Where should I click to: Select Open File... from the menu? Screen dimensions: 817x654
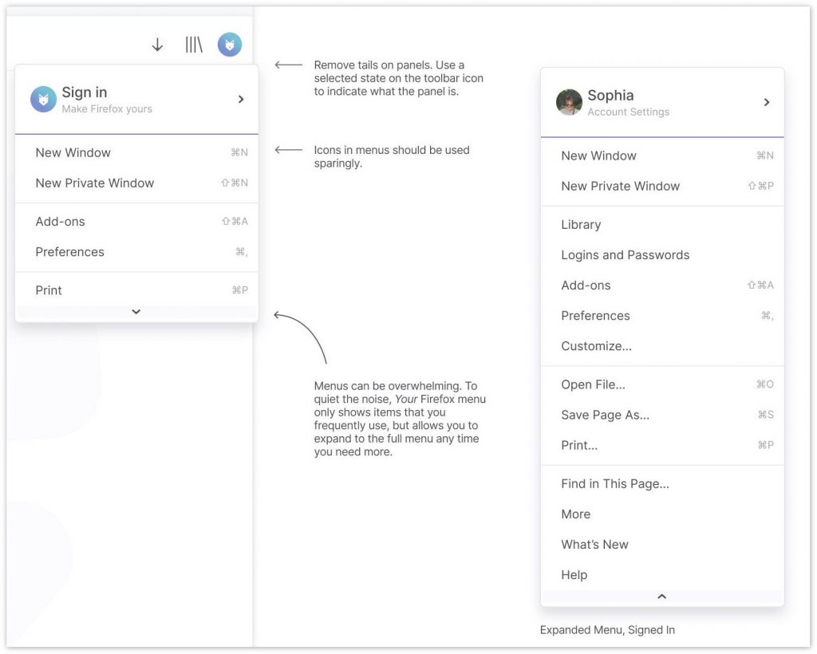coord(593,384)
